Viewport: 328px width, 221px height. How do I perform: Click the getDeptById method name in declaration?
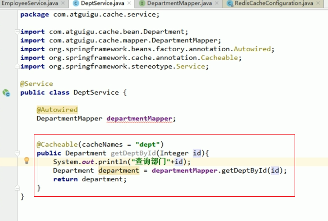coord(133,153)
